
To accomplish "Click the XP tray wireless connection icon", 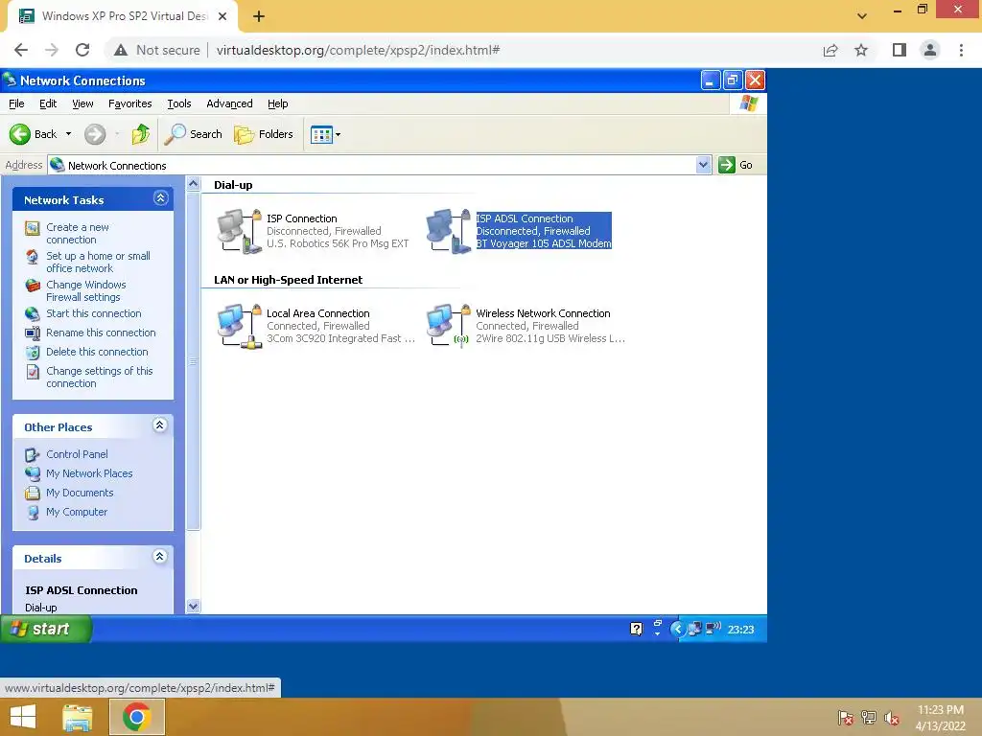I will tap(713, 629).
